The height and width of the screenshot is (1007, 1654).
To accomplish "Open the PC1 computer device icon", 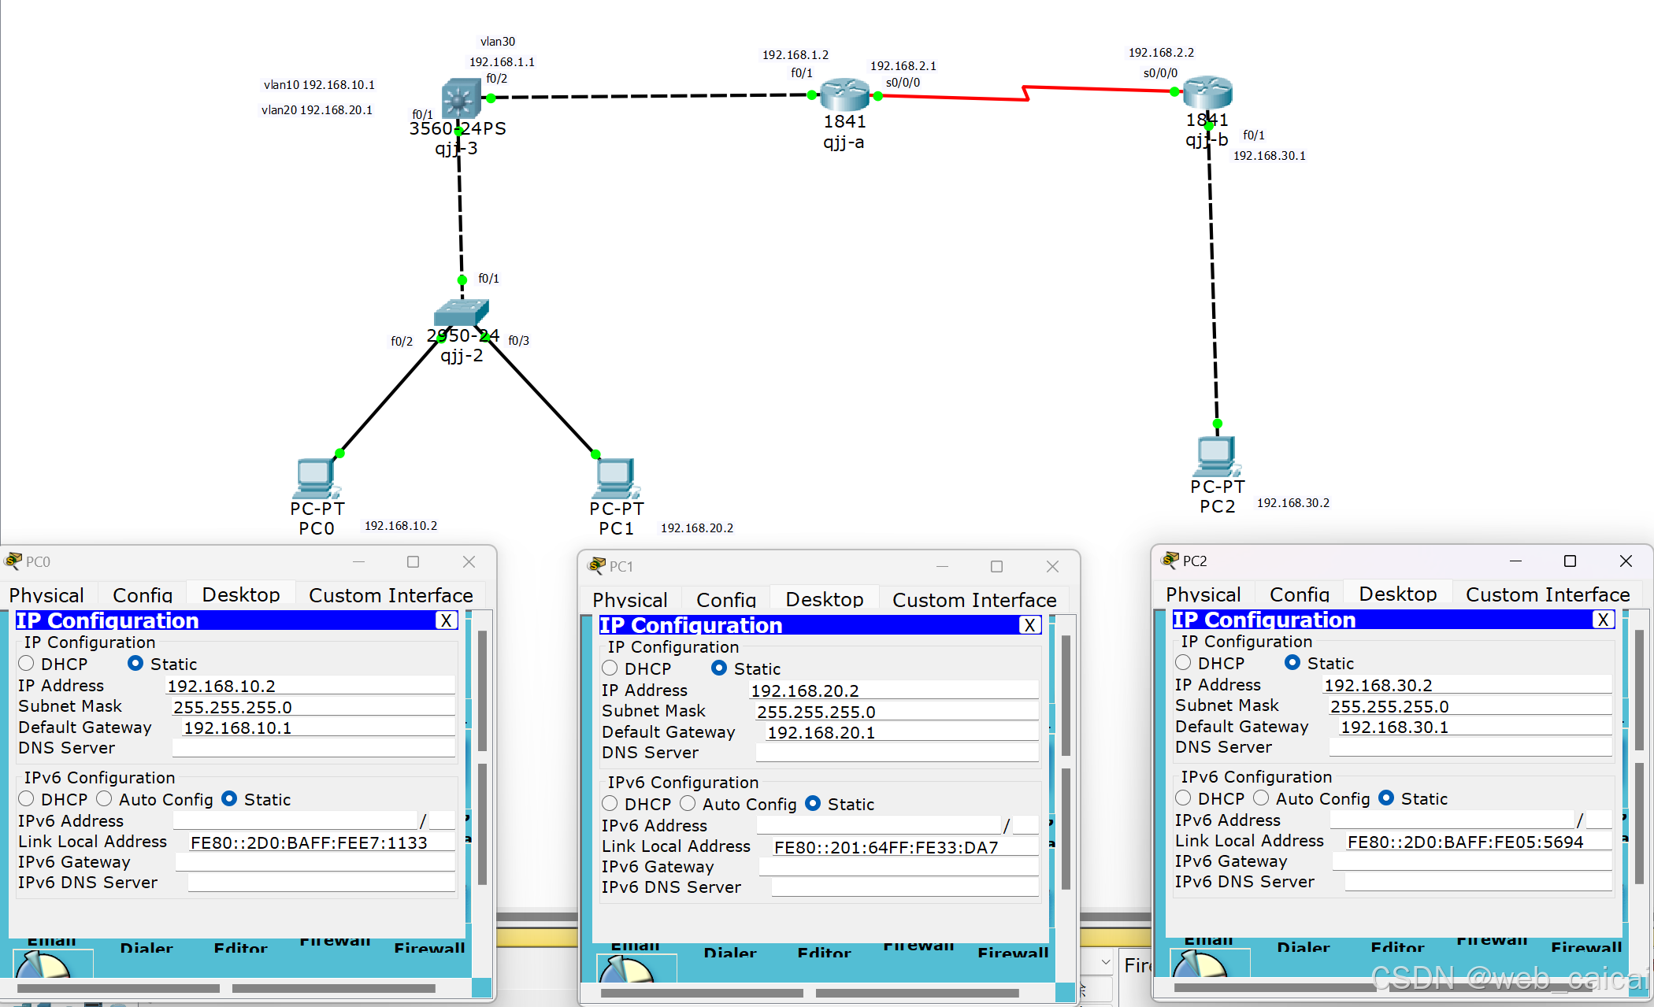I will click(615, 476).
